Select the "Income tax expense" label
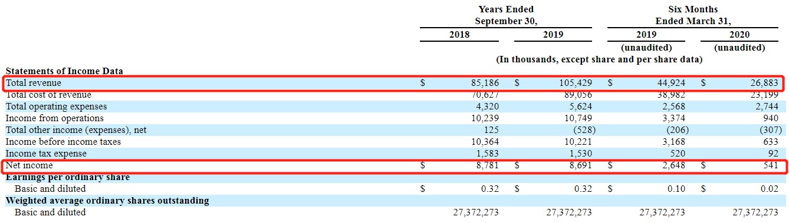789x223 pixels. [46, 154]
